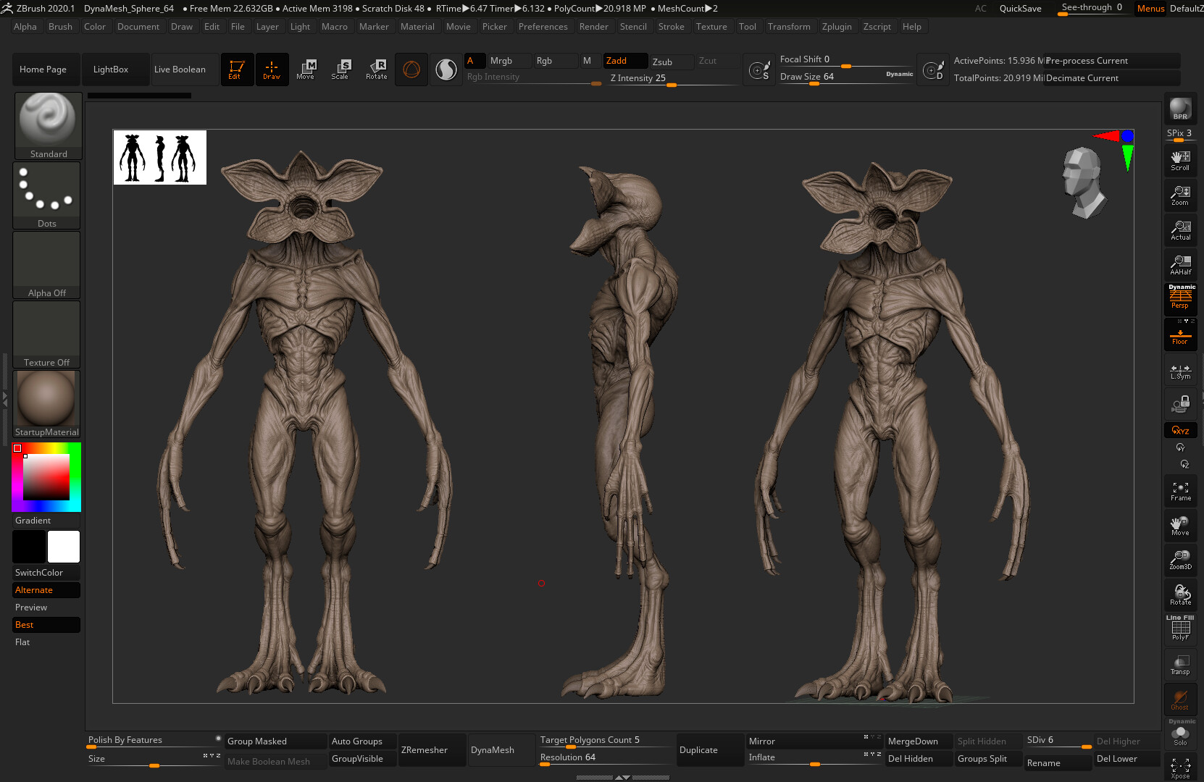Toggle Mrgb channel
Image resolution: width=1204 pixels, height=782 pixels.
[509, 61]
